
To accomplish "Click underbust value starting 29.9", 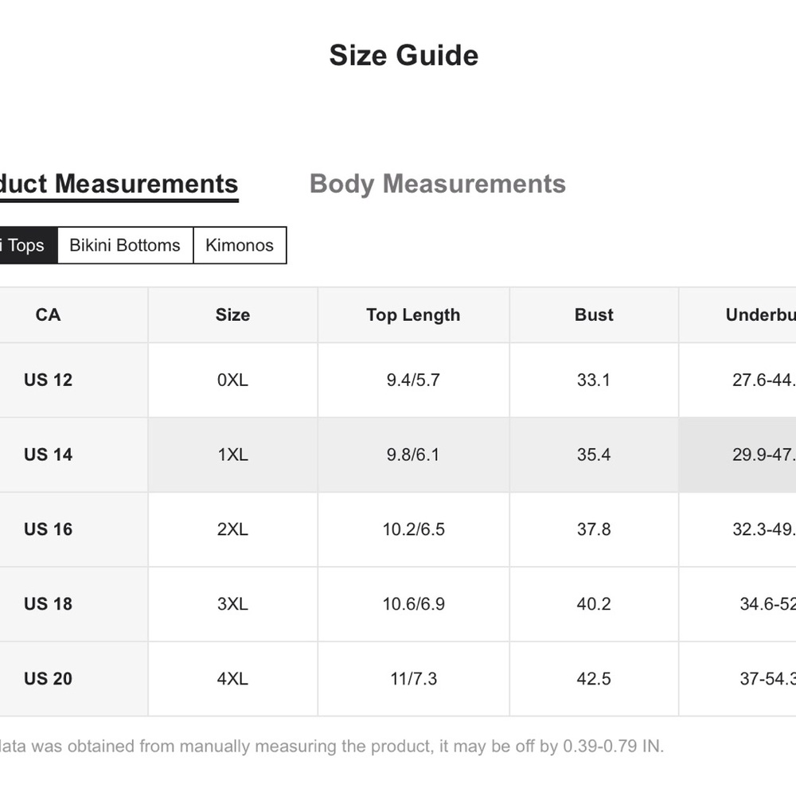I will click(738, 455).
